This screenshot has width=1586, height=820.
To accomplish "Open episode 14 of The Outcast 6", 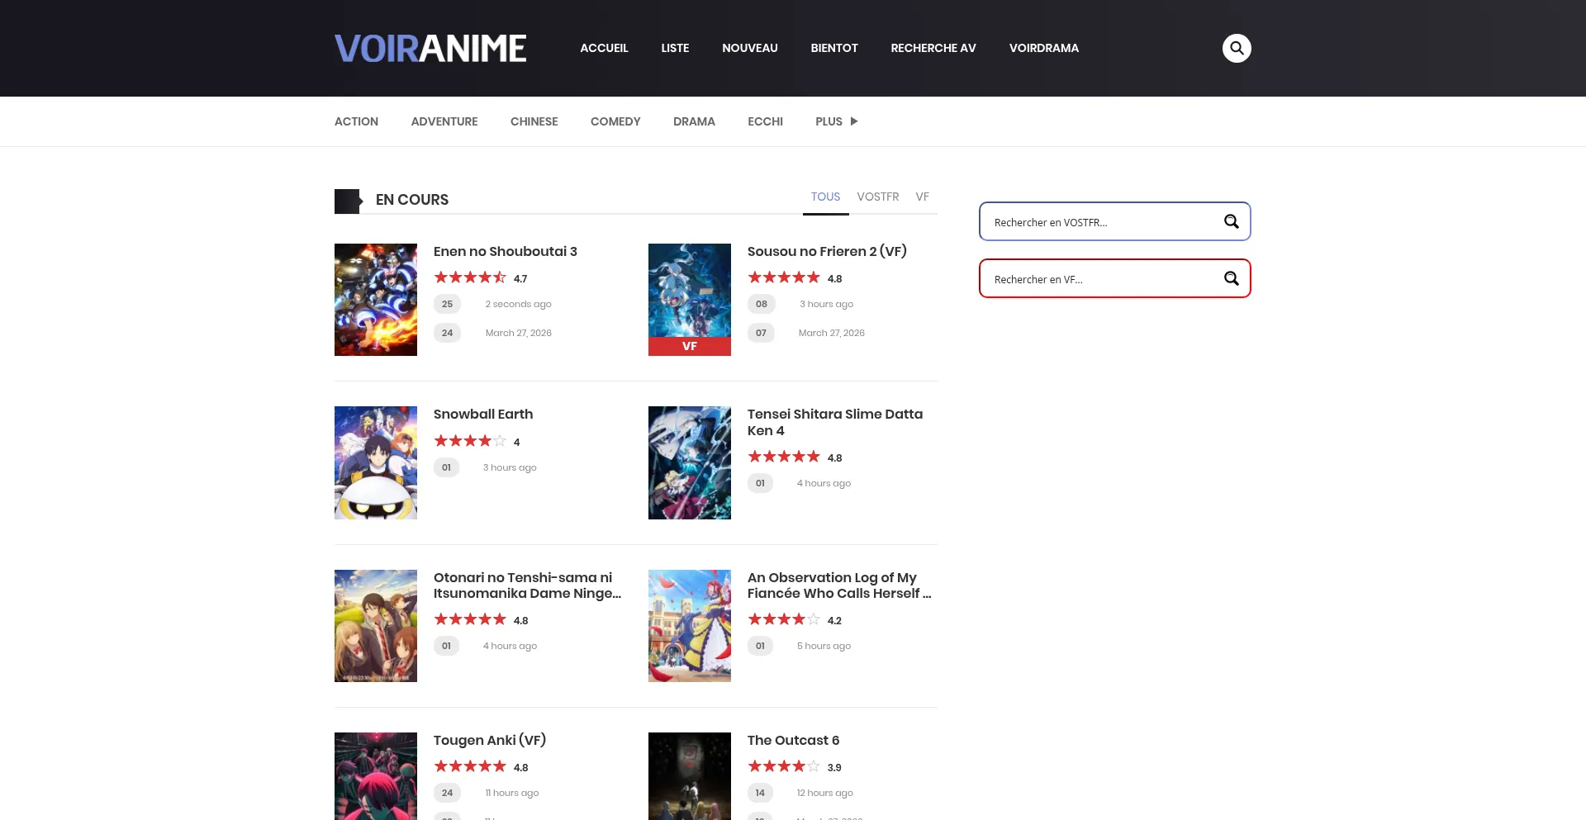I will (760, 793).
